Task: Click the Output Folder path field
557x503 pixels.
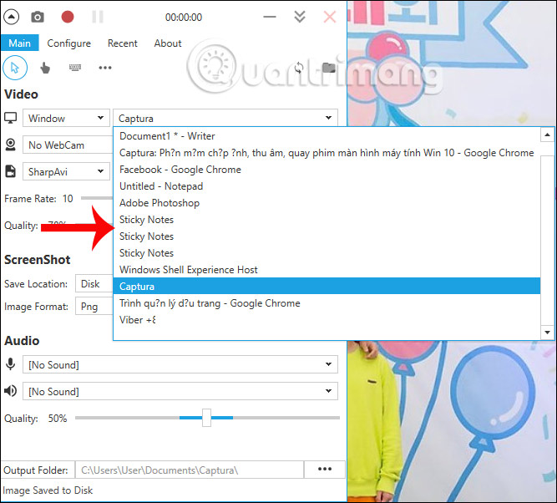Action: pyautogui.click(x=190, y=470)
